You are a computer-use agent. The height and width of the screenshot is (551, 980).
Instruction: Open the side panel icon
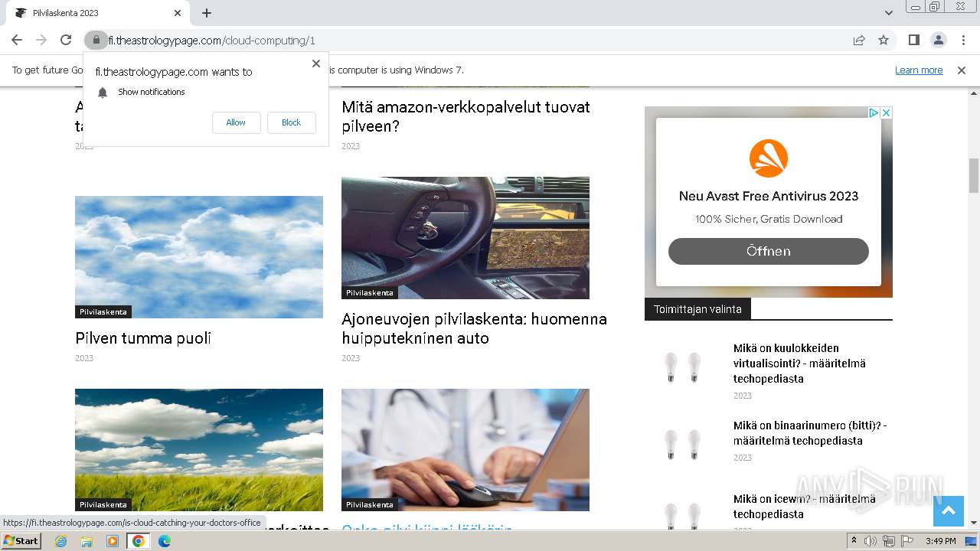coord(913,40)
